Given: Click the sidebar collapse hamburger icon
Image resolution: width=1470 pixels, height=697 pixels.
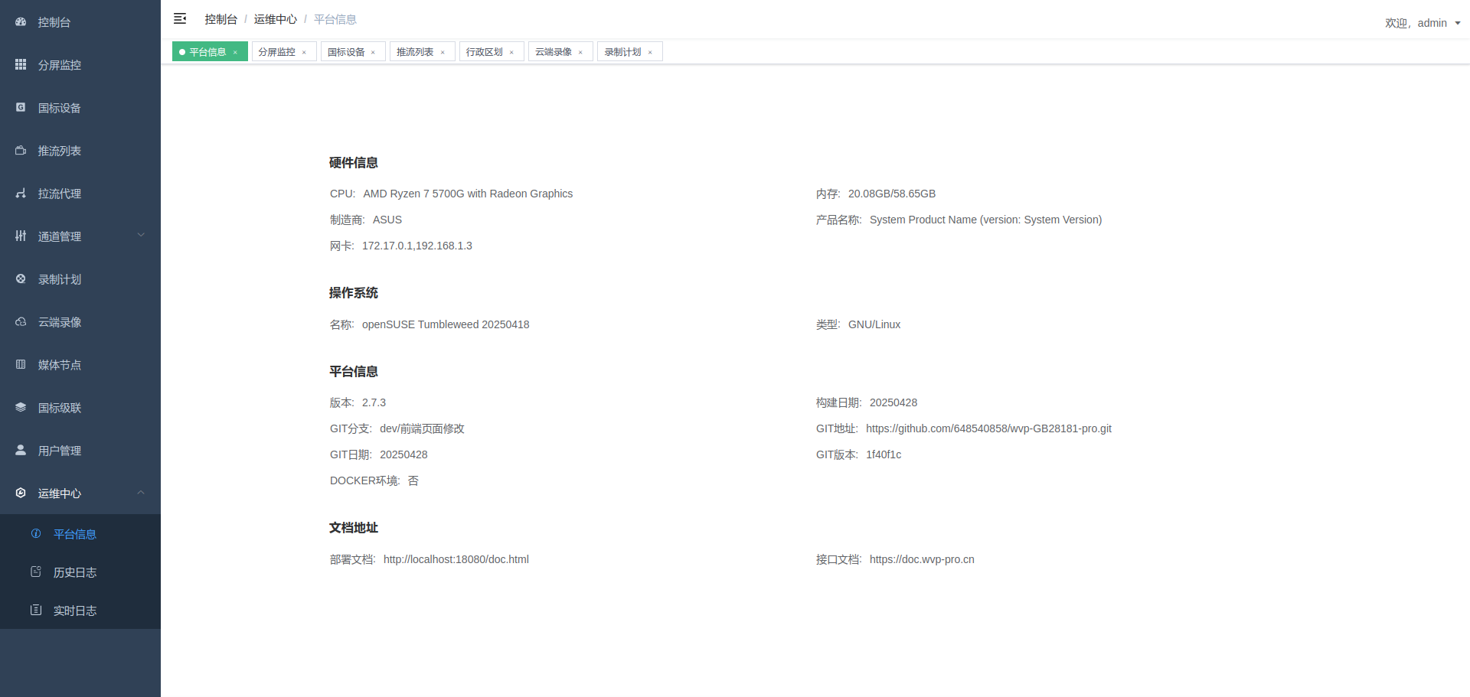Looking at the screenshot, I should (180, 18).
